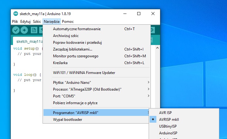Open Zarządzaj bibliotekami...
This screenshot has width=227, height=139.
pyautogui.click(x=97, y=49)
